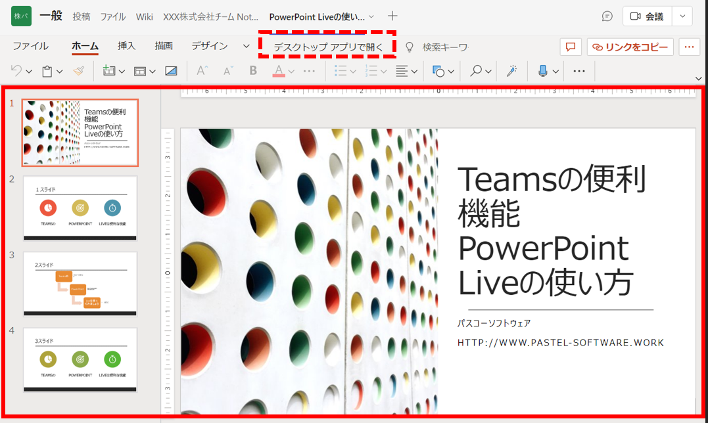Select slide 4 thumbnail 3スライド
This screenshot has height=423, width=708.
pyautogui.click(x=80, y=360)
